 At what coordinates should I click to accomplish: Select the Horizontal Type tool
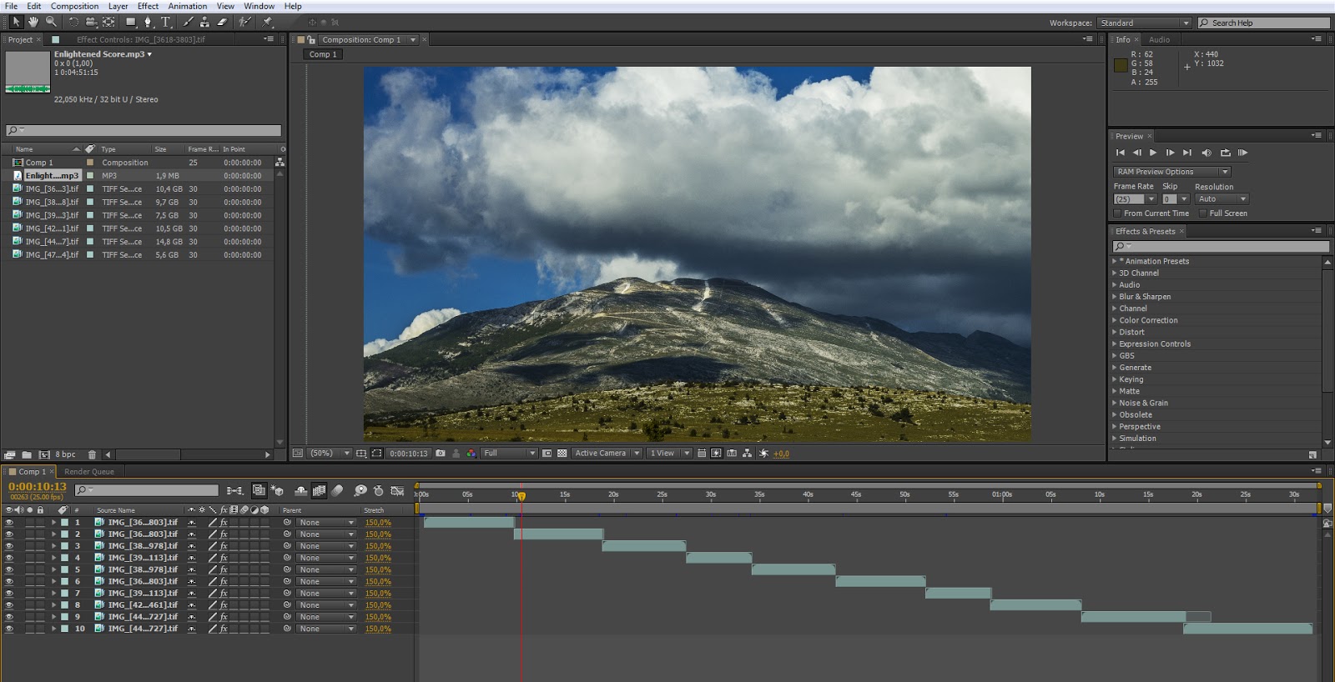[166, 23]
